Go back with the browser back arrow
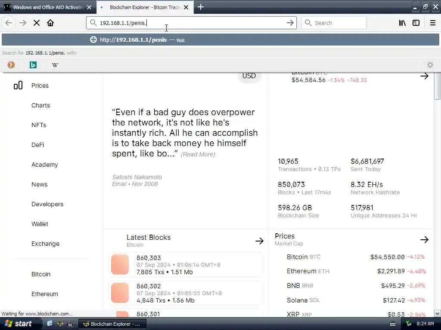This screenshot has width=441, height=330. pos(9,23)
